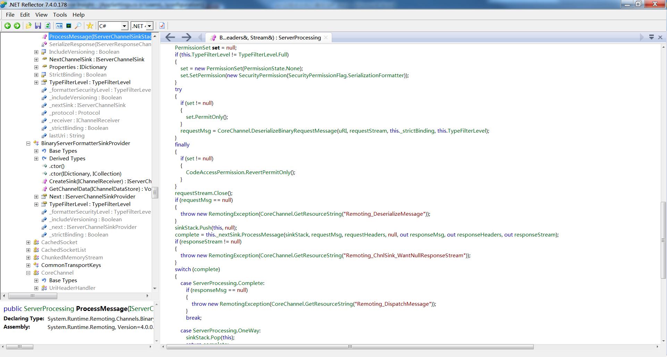This screenshot has width=667, height=357.
Task: Click the green Forward arrow in toolbar
Action: coord(17,26)
